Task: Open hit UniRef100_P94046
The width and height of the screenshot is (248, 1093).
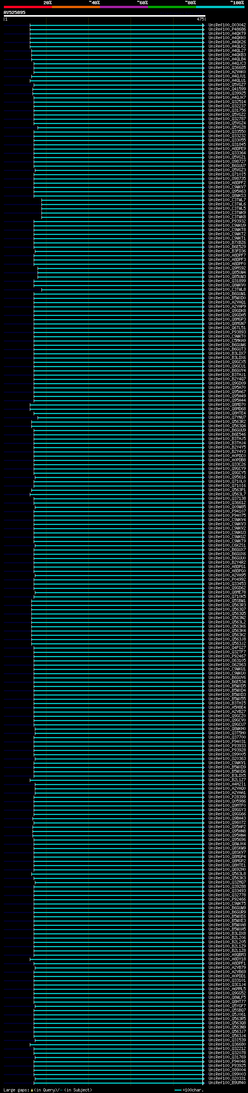Action: click(227, 1061)
